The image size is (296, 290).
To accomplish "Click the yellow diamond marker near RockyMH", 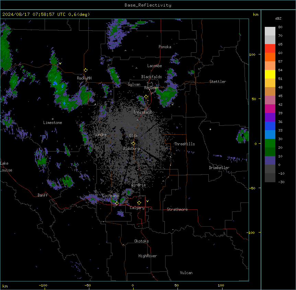I will pos(86,70).
